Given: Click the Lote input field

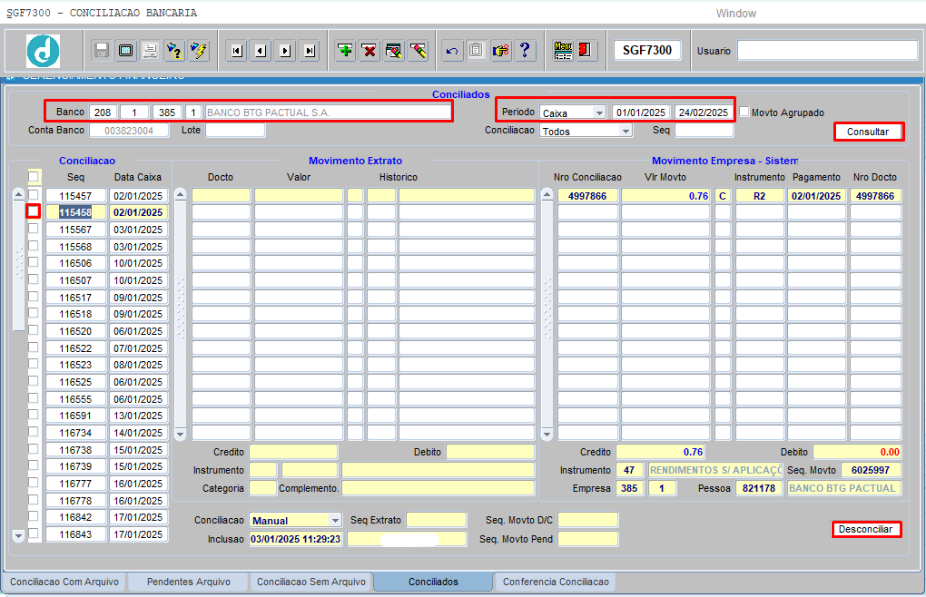Looking at the screenshot, I should pyautogui.click(x=235, y=130).
